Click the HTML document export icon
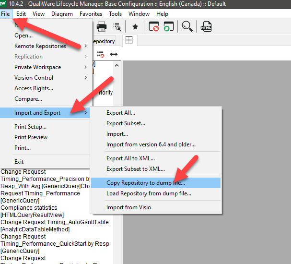 coord(206,26)
